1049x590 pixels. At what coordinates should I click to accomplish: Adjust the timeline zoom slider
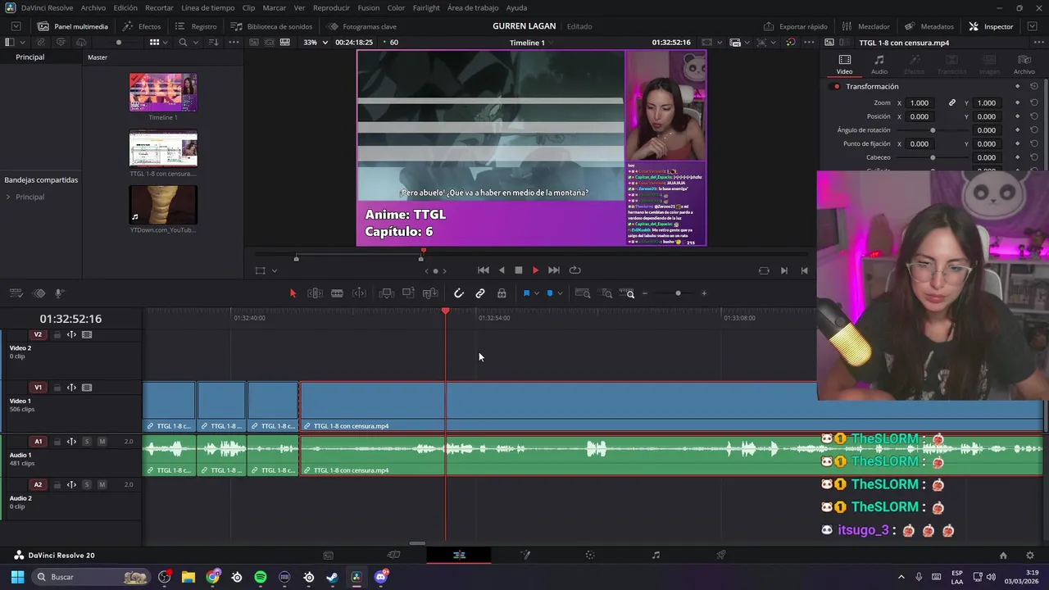point(678,293)
